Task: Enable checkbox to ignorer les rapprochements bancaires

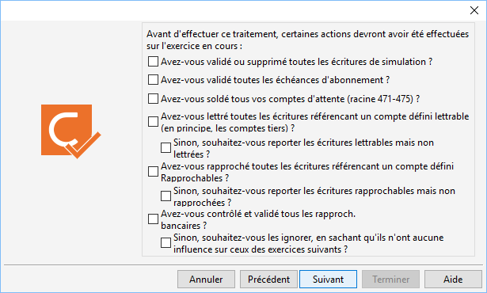Action: 166,242
